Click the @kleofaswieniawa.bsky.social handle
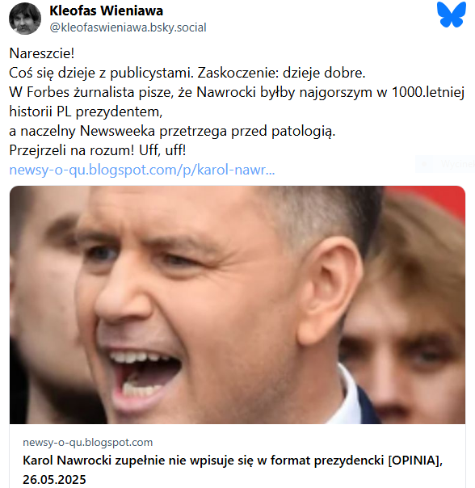 click(128, 27)
